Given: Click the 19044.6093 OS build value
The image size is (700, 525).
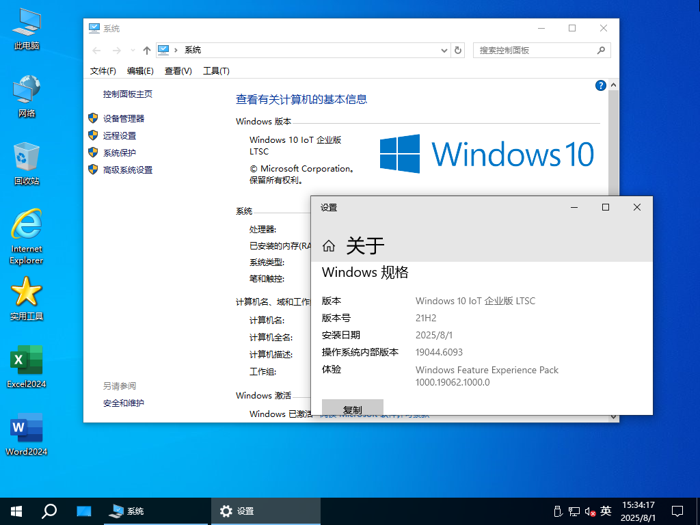Looking at the screenshot, I should coord(439,352).
